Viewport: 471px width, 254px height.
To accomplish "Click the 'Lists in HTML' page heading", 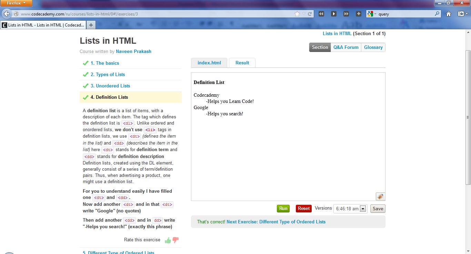I will [x=108, y=41].
